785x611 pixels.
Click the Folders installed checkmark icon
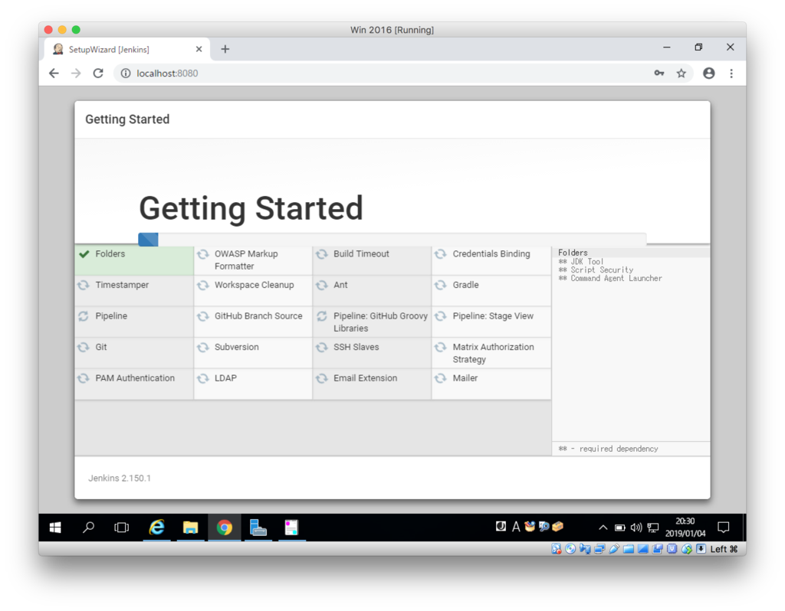tap(84, 254)
